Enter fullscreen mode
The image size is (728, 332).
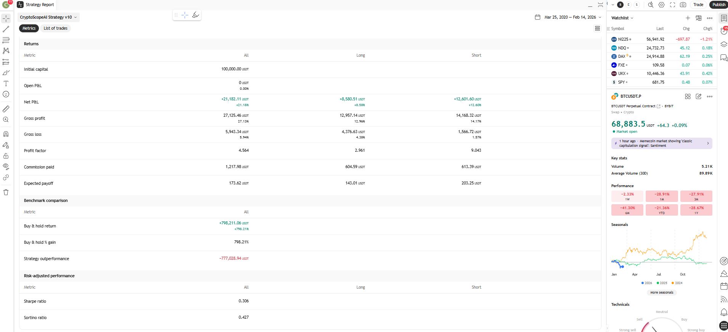pos(672,5)
